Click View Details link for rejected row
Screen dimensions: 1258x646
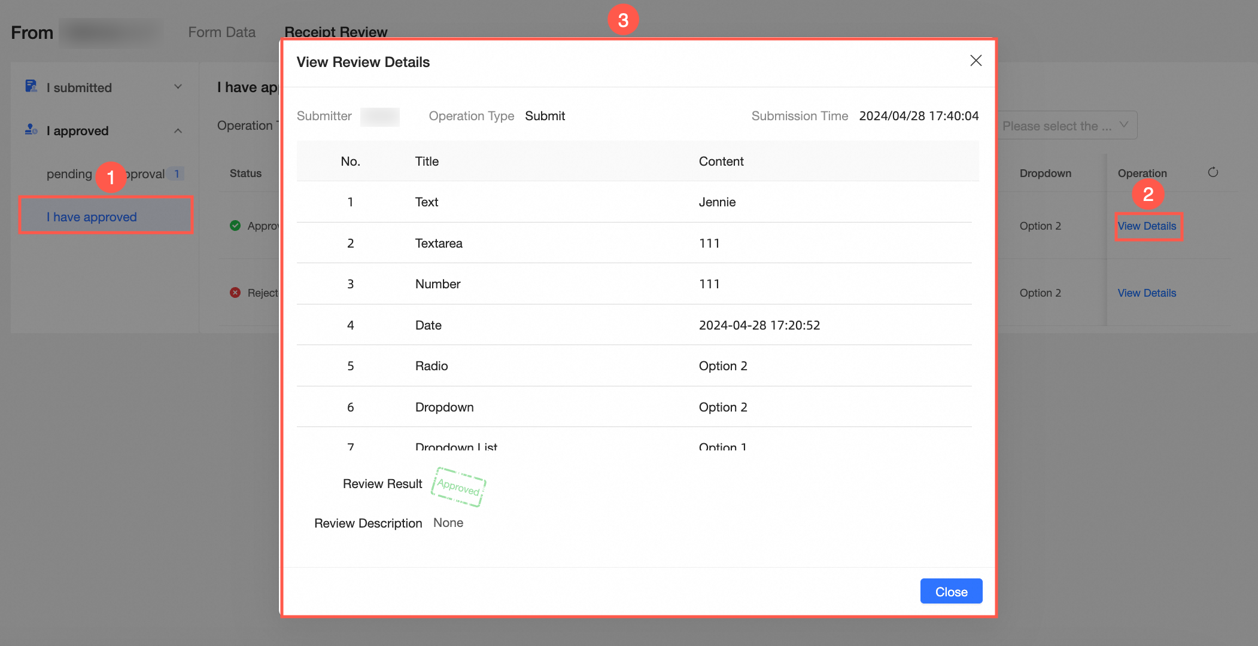click(x=1146, y=293)
